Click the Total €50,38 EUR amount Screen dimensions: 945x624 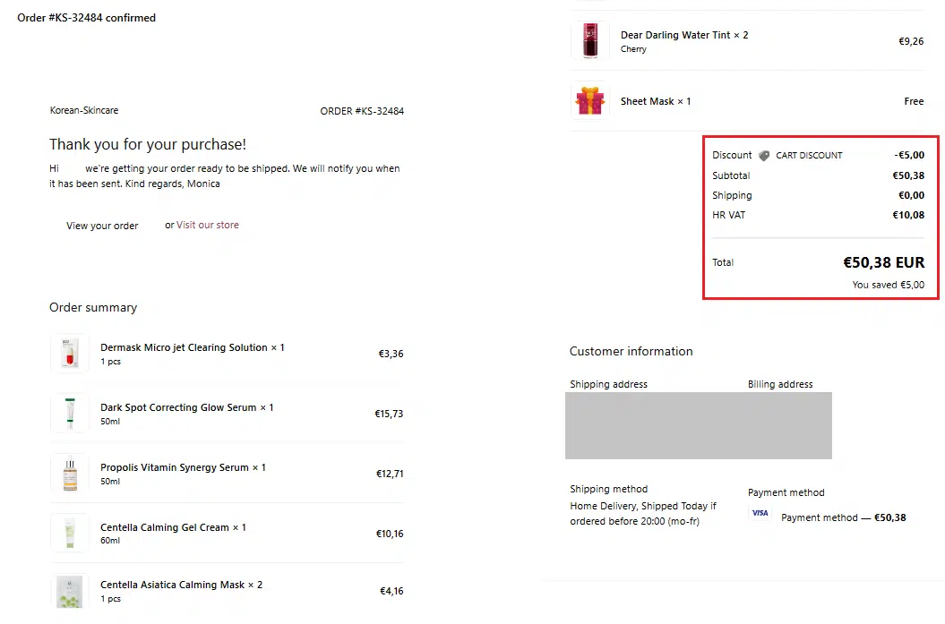click(883, 263)
